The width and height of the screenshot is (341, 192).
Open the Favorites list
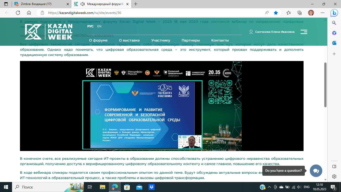pos(289,13)
